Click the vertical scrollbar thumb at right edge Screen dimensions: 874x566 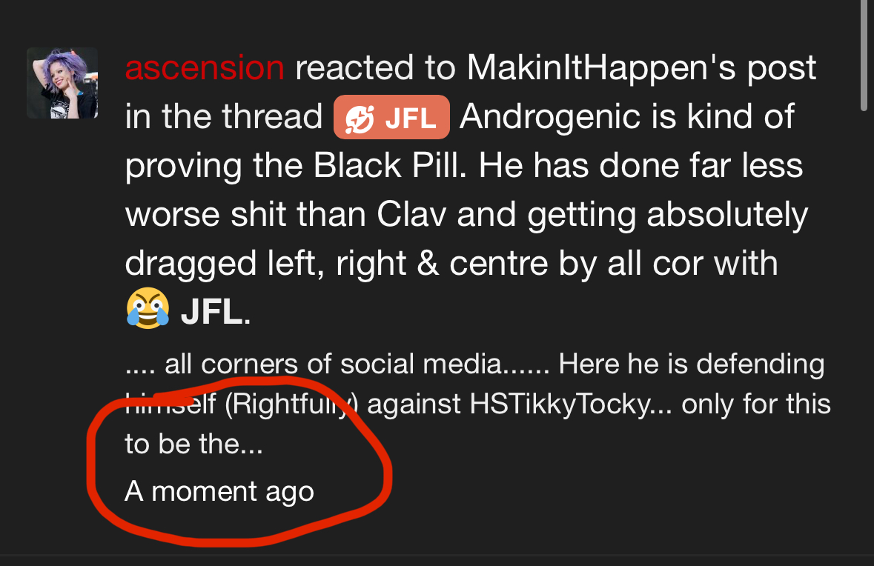(x=864, y=54)
